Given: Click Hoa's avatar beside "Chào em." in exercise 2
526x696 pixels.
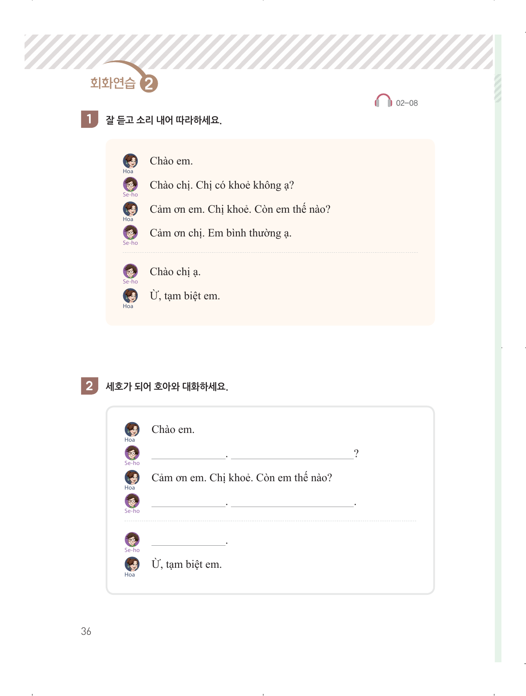Looking at the screenshot, I should [132, 430].
